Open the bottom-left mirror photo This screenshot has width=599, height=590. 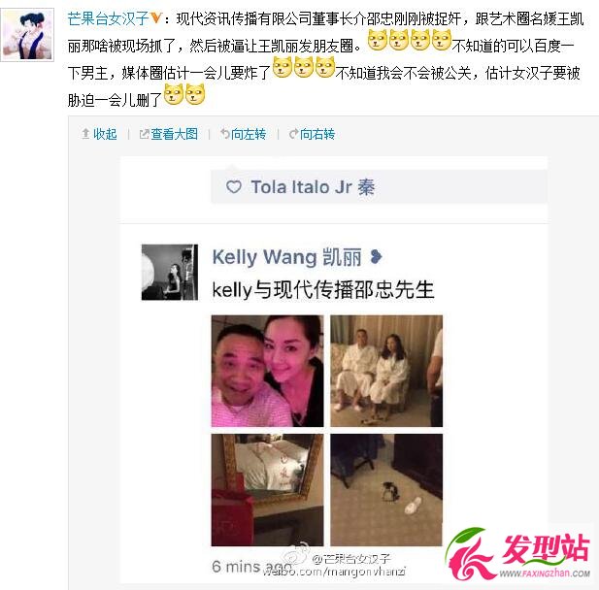267,490
